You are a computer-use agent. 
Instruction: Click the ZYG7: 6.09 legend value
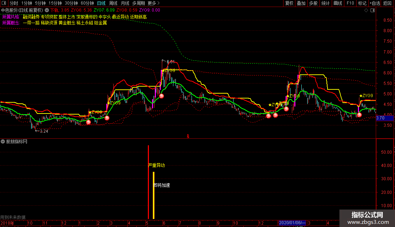(x=104, y=10)
